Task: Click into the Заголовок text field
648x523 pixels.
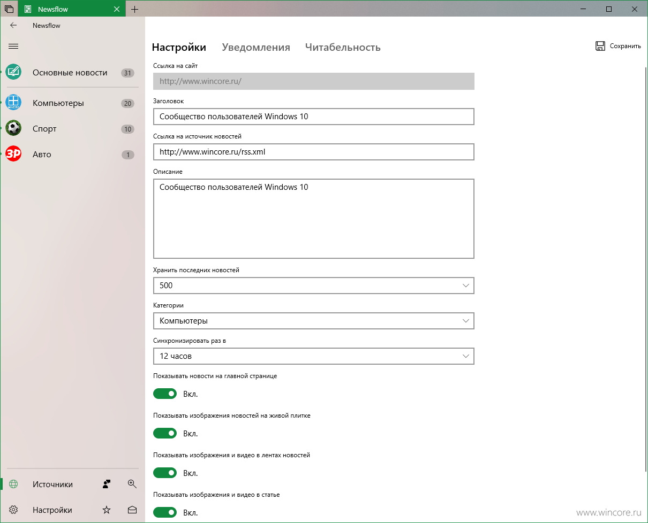Action: [314, 117]
